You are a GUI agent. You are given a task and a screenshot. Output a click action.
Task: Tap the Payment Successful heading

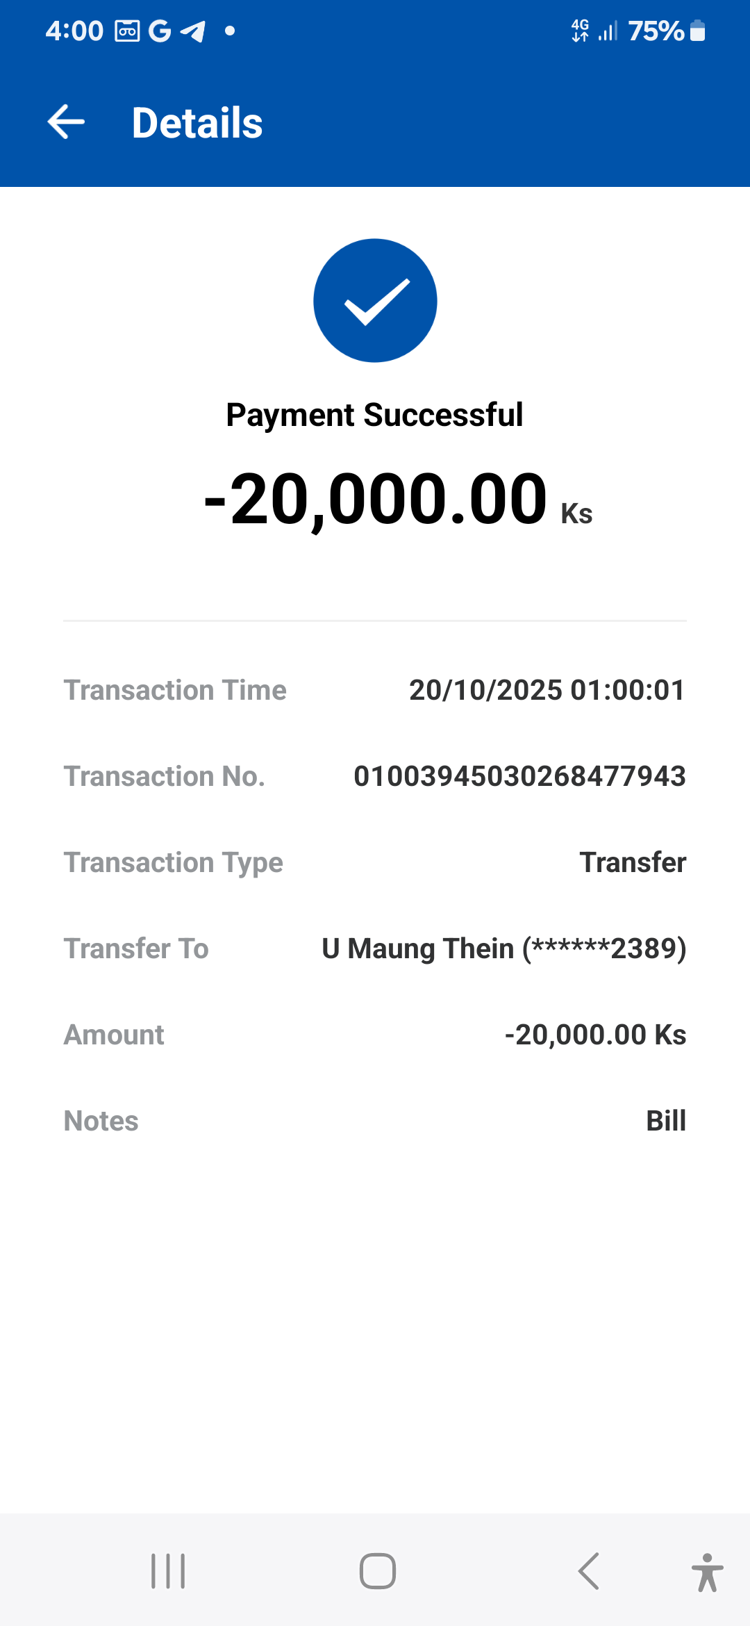coord(375,415)
